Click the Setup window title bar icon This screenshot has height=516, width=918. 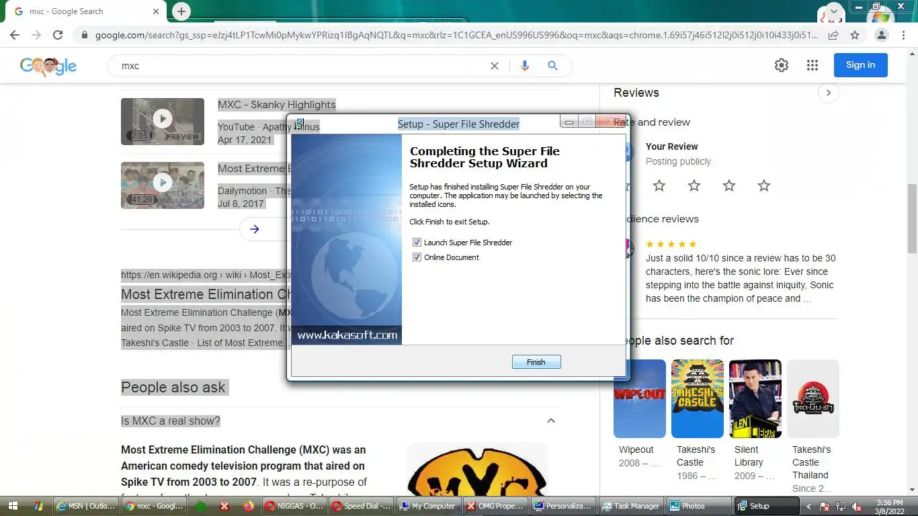point(299,123)
